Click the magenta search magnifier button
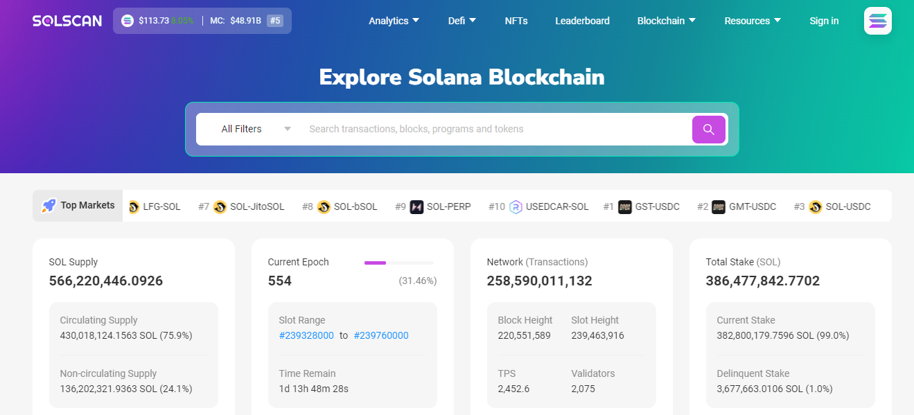This screenshot has width=914, height=415. (x=708, y=130)
